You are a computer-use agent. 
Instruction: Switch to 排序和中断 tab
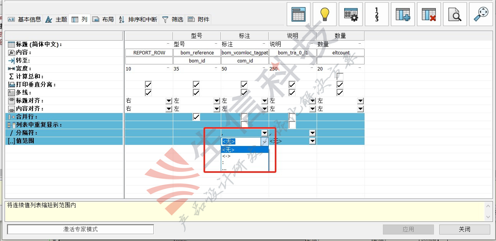138,19
